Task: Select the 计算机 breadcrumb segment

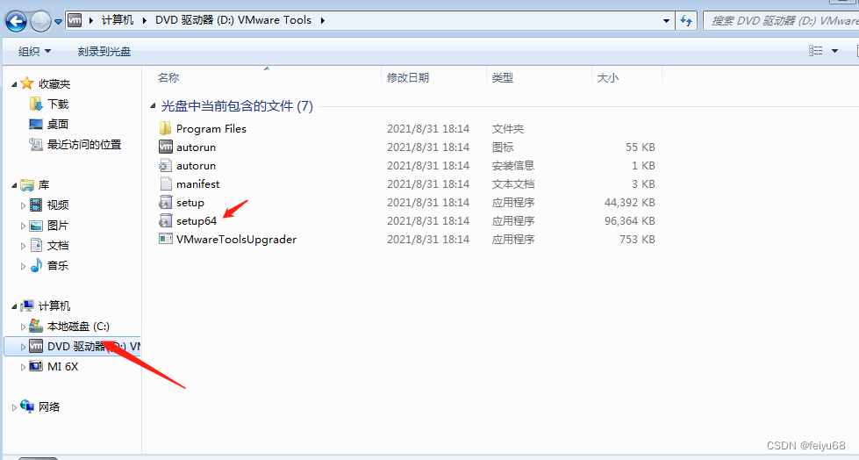Action: pyautogui.click(x=118, y=20)
